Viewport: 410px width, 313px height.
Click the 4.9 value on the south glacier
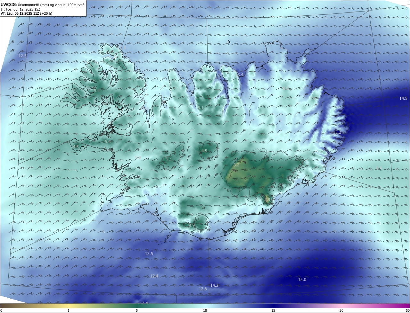pyautogui.click(x=192, y=225)
